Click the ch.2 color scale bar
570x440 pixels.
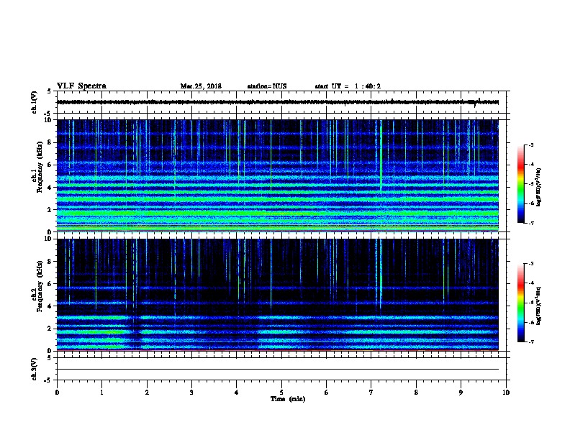pos(521,303)
